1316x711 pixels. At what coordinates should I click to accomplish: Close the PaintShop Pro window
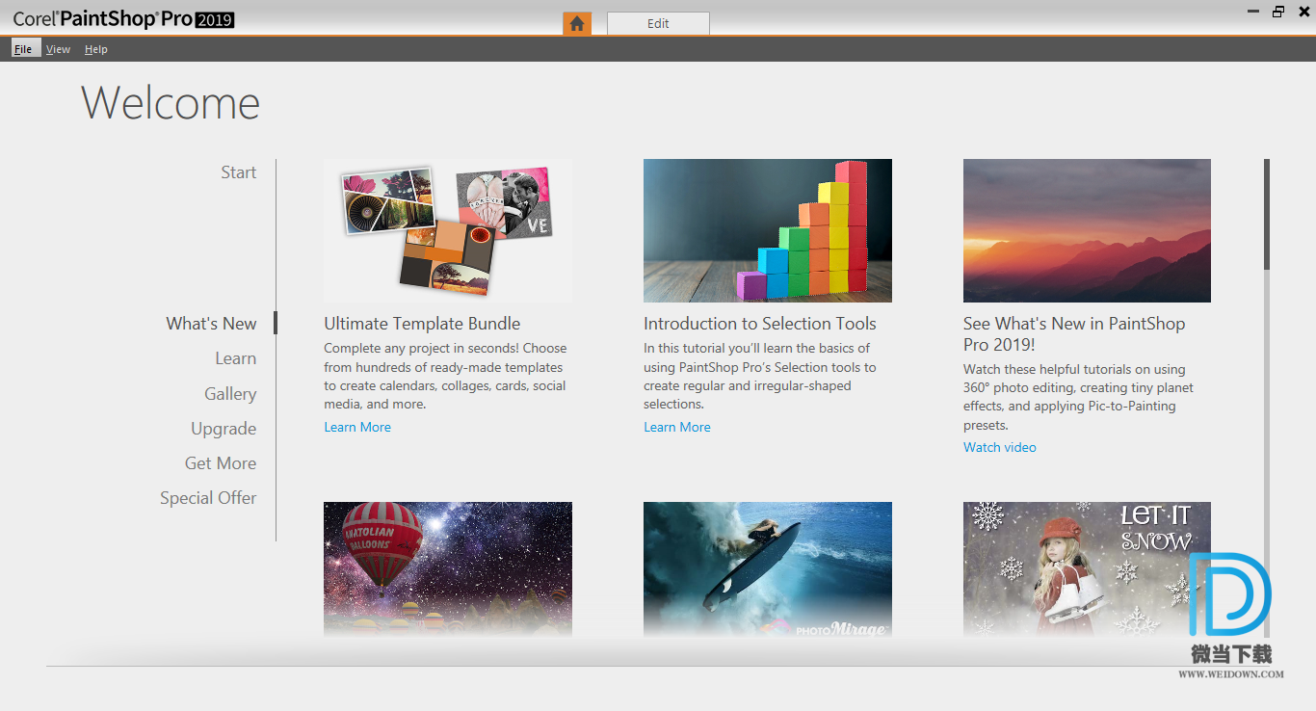coord(1303,12)
